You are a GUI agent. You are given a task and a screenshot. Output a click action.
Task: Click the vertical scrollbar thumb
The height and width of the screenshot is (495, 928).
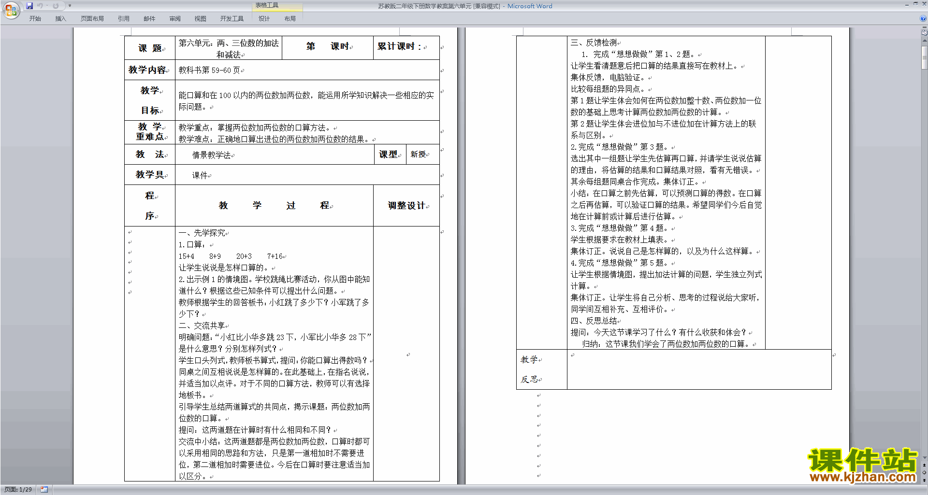point(925,58)
